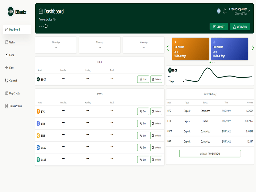Click the EBankc logo icon
Viewport: 256px width, 192px height.
tap(11, 12)
